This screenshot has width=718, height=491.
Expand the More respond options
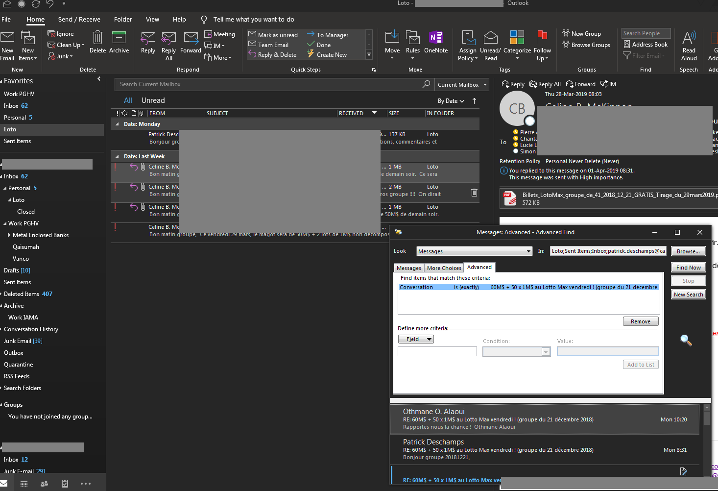pyautogui.click(x=218, y=58)
